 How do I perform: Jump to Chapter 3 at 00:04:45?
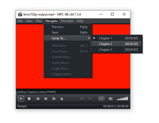(117, 50)
